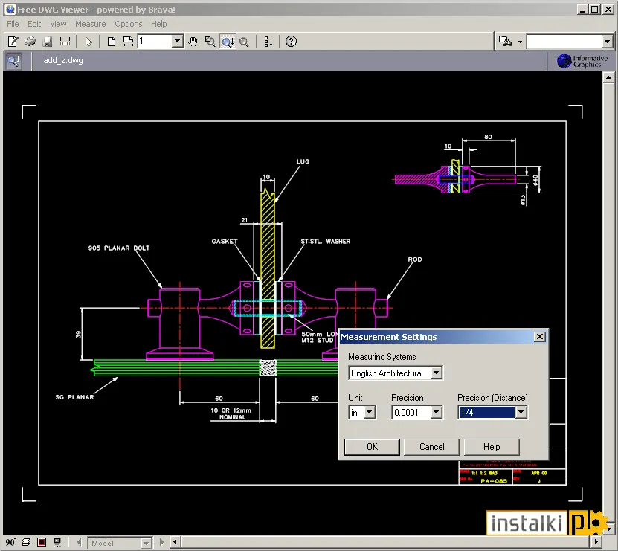This screenshot has width=618, height=551.
Task: Open the Options menu
Action: (129, 24)
